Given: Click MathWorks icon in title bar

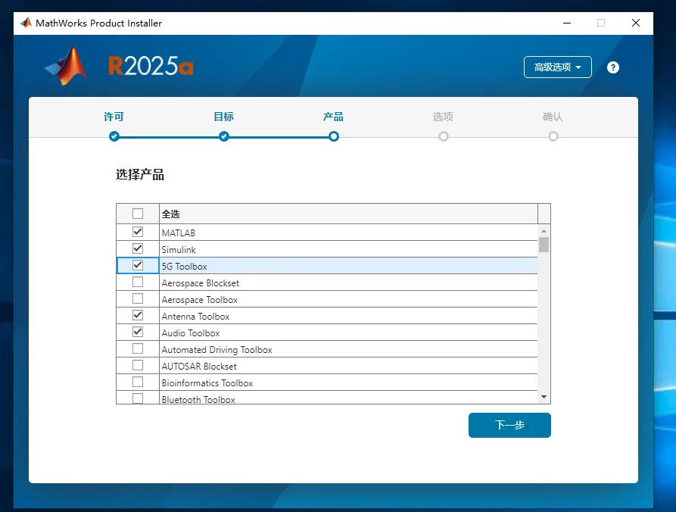Looking at the screenshot, I should click(25, 23).
